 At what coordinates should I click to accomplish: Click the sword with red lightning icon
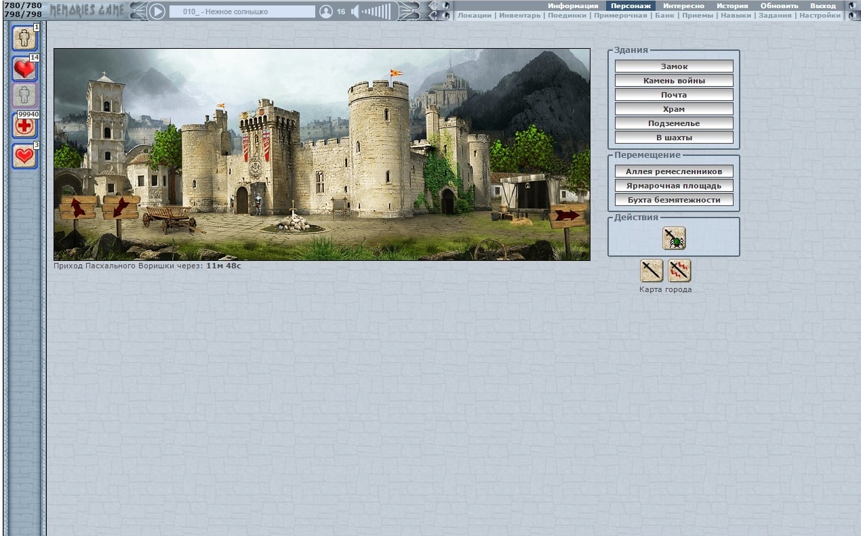pyautogui.click(x=679, y=271)
